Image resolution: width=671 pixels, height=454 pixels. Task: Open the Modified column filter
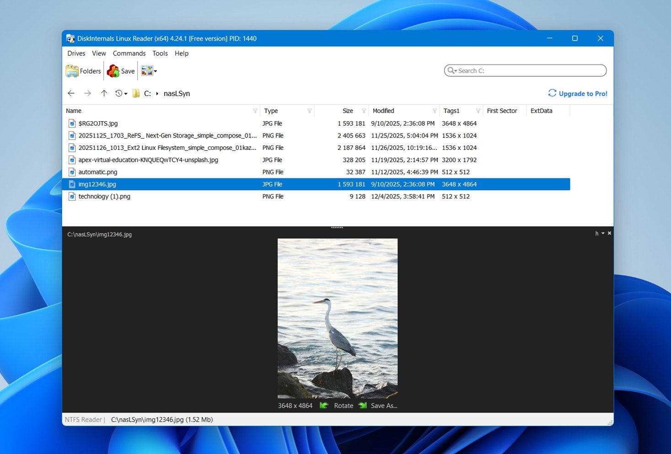click(x=434, y=111)
